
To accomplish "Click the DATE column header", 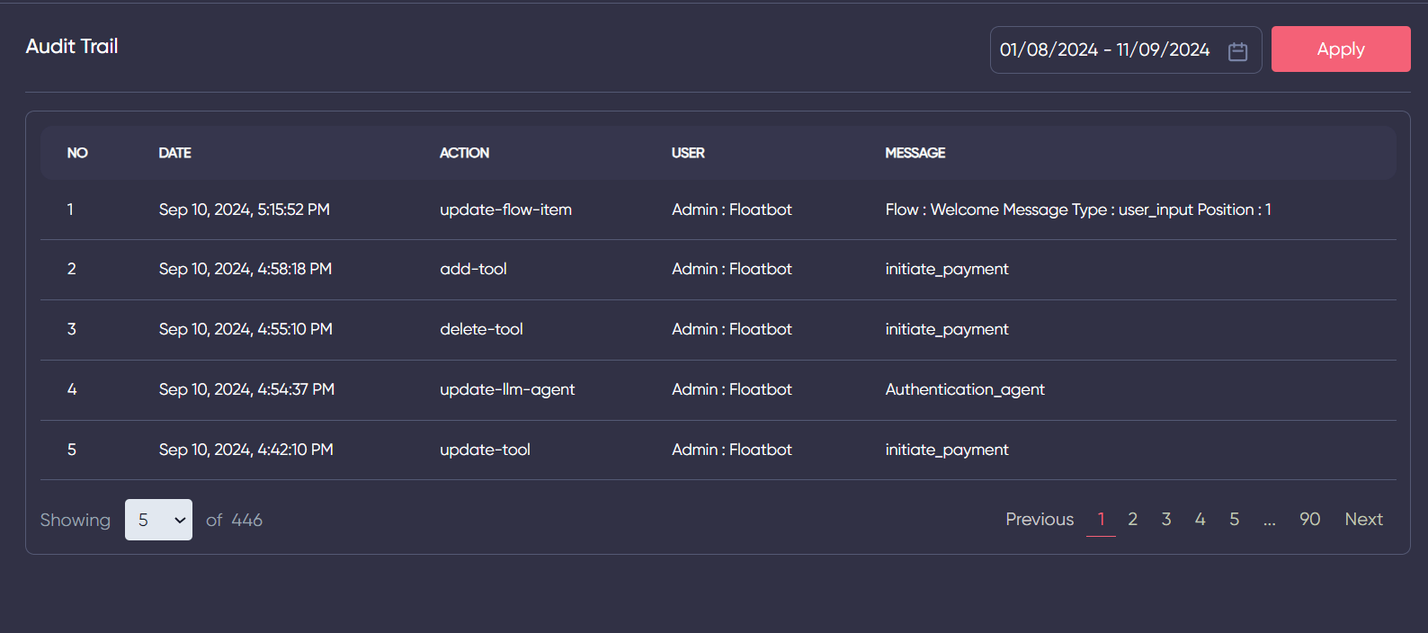I will (174, 153).
